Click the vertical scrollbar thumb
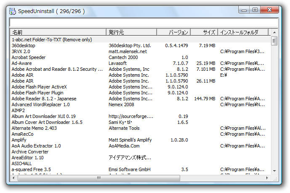This screenshot has width=290, height=193. tap(274, 41)
